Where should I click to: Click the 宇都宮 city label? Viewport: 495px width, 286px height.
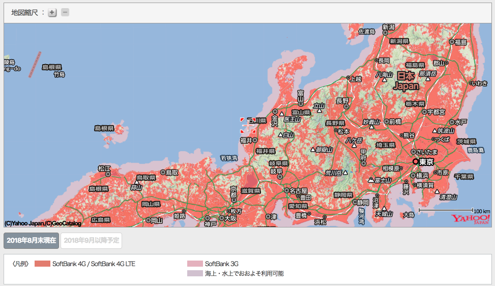(x=436, y=112)
